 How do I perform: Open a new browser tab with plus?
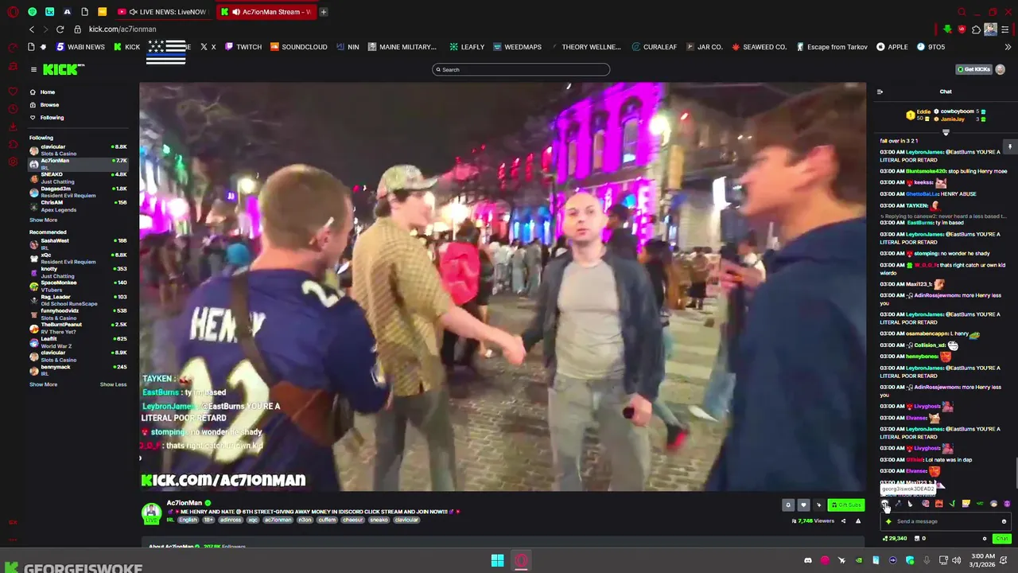324,12
